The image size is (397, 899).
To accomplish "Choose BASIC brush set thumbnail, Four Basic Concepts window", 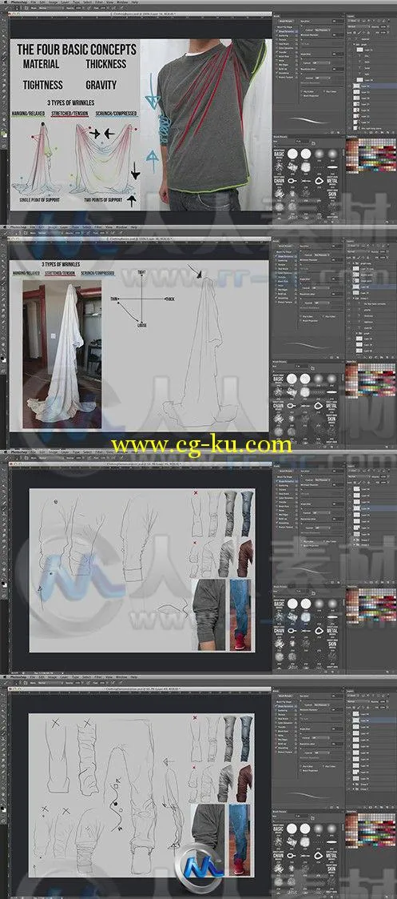I will coord(279,155).
